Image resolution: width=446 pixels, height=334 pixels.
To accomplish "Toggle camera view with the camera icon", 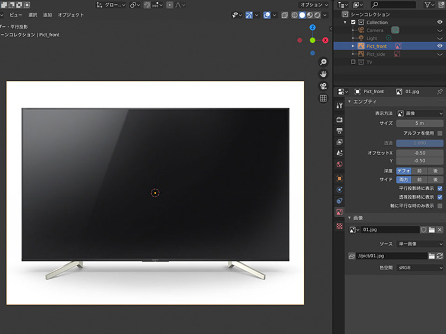I will [323, 86].
